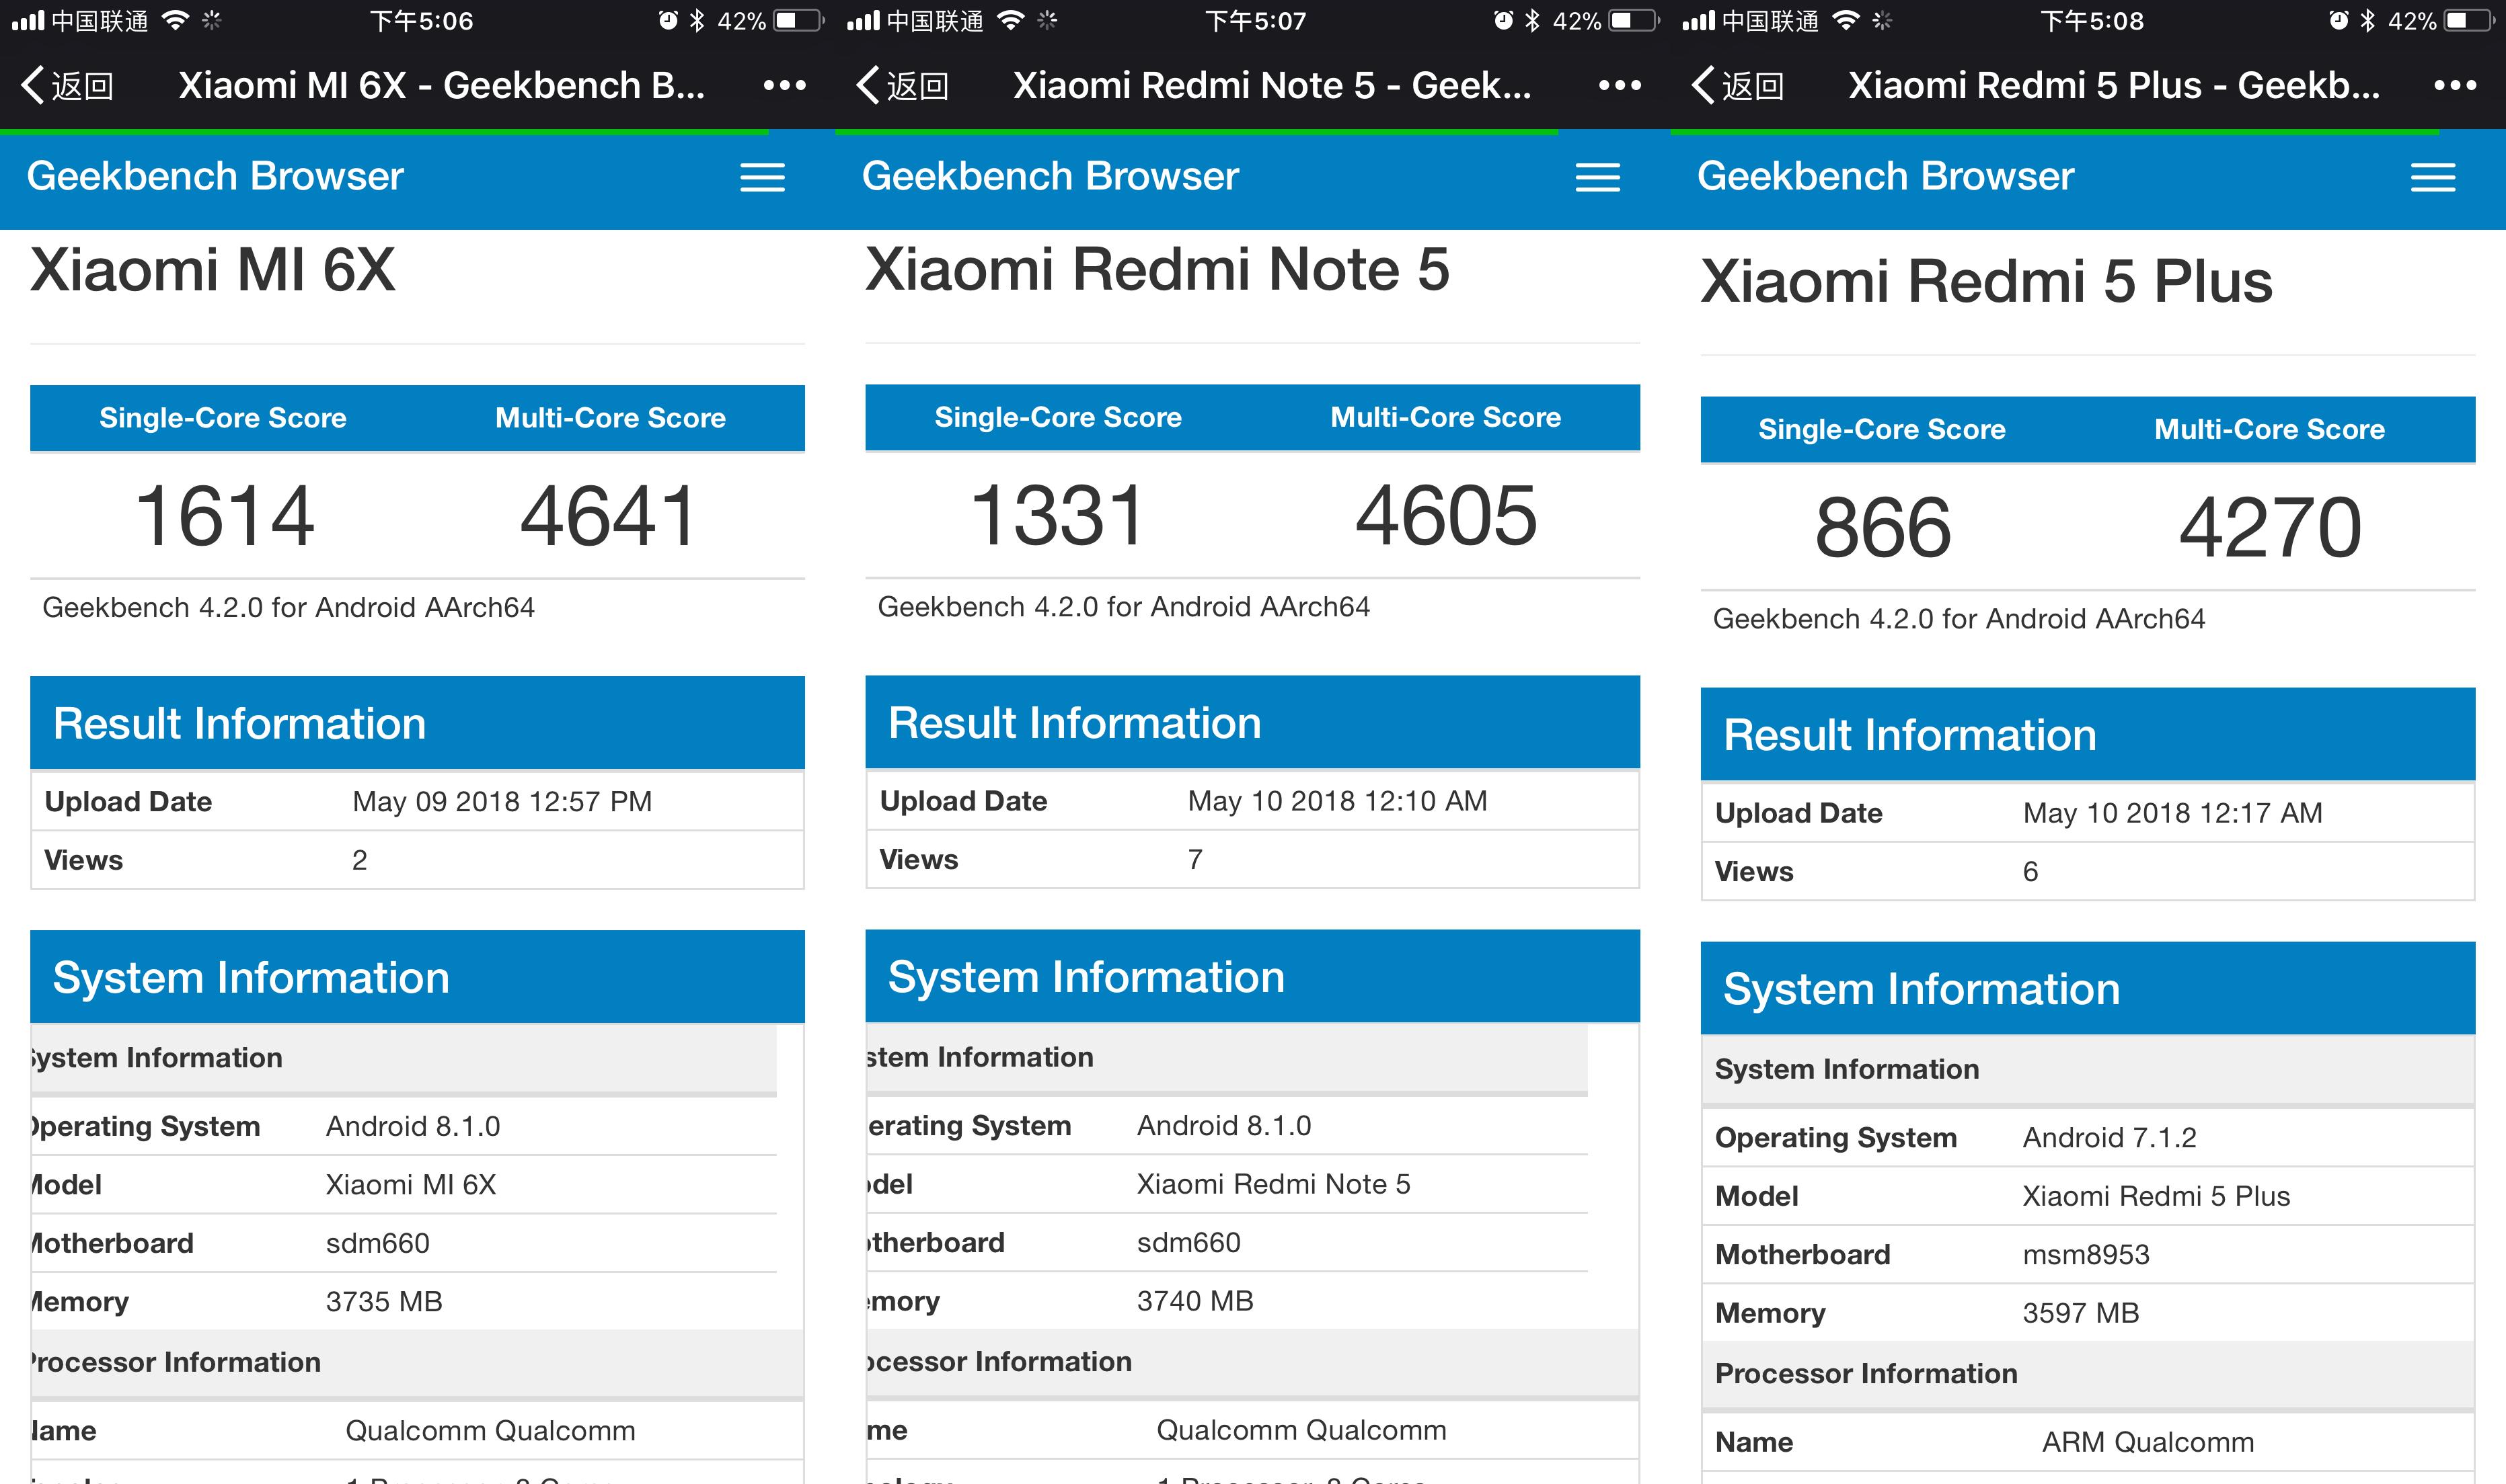Tap page title Xiaomi Redmi Note 5 - Geek...

tap(1273, 86)
